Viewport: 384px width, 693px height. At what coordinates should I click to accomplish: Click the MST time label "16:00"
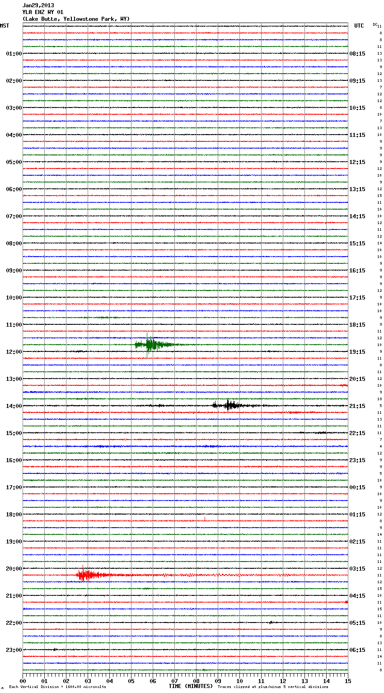click(x=14, y=460)
